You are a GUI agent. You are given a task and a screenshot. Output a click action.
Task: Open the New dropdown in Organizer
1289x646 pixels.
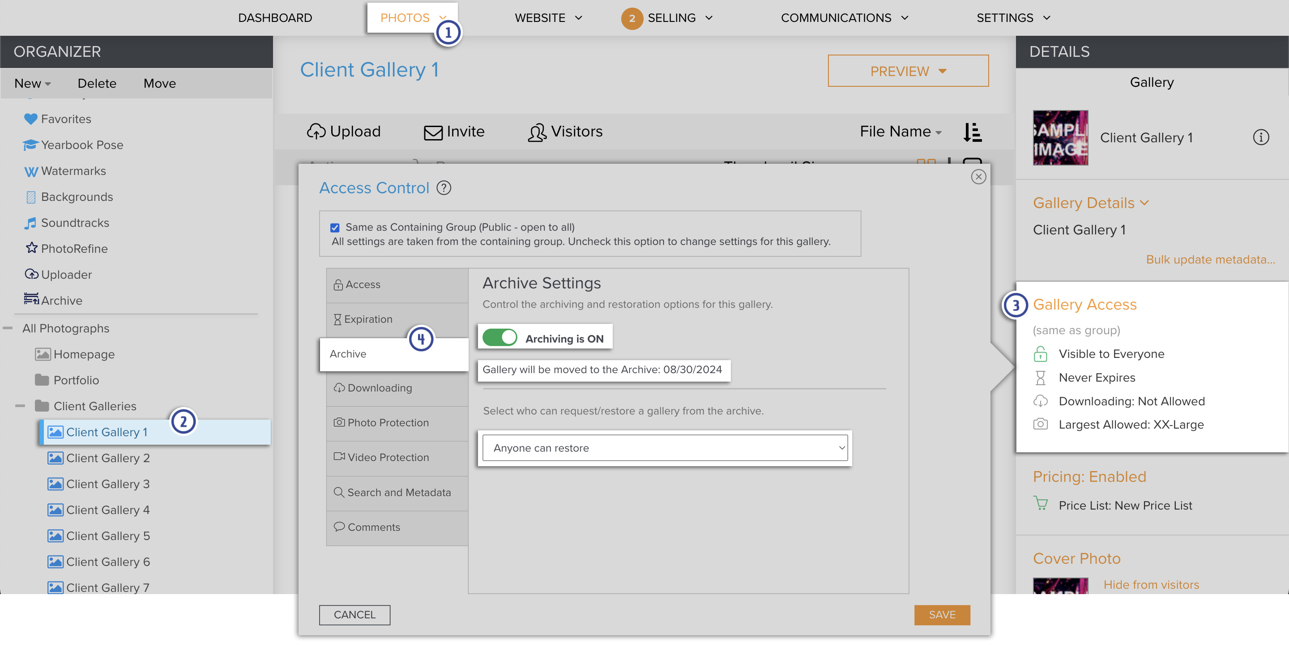coord(33,84)
